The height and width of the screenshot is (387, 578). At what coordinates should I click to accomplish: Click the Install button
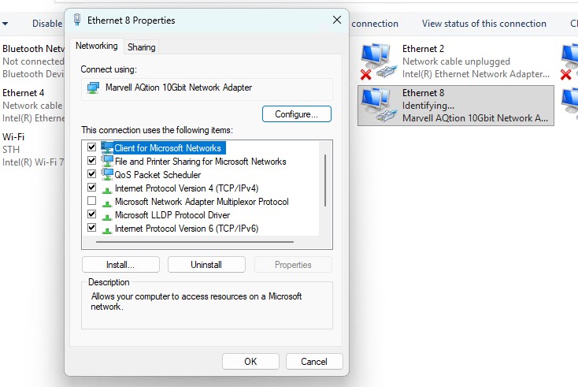tap(120, 265)
